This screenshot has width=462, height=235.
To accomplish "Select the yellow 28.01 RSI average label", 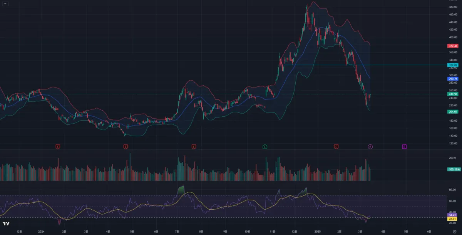I will pyautogui.click(x=452, y=219).
